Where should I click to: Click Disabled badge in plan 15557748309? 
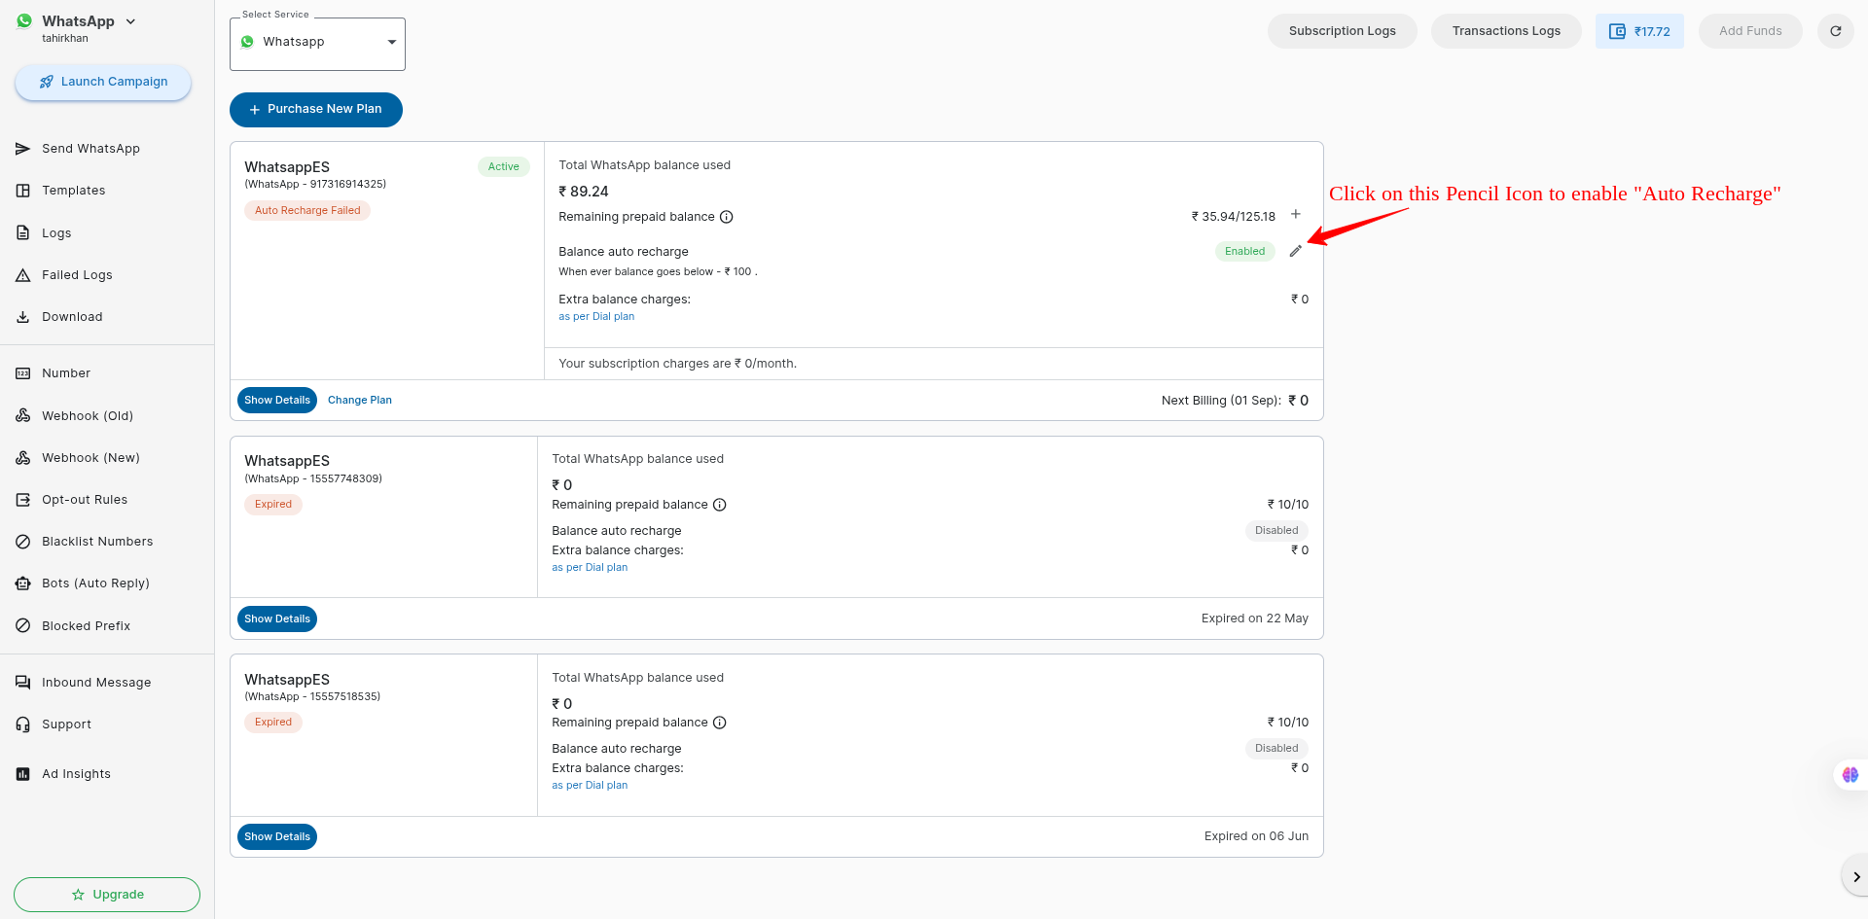pos(1276,530)
